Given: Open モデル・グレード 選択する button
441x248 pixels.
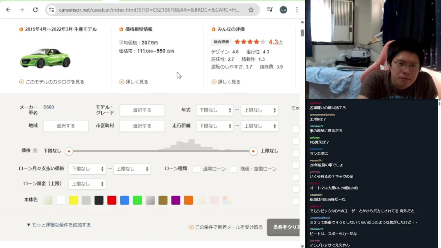Looking at the screenshot, I should 142,110.
